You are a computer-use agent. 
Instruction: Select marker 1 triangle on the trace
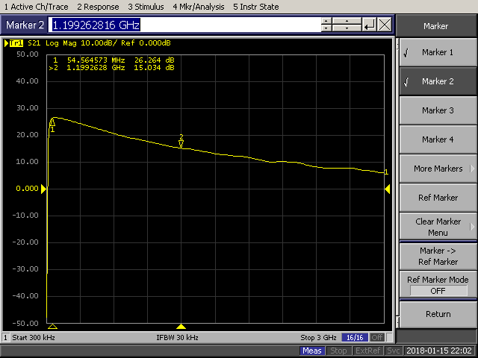point(52,123)
